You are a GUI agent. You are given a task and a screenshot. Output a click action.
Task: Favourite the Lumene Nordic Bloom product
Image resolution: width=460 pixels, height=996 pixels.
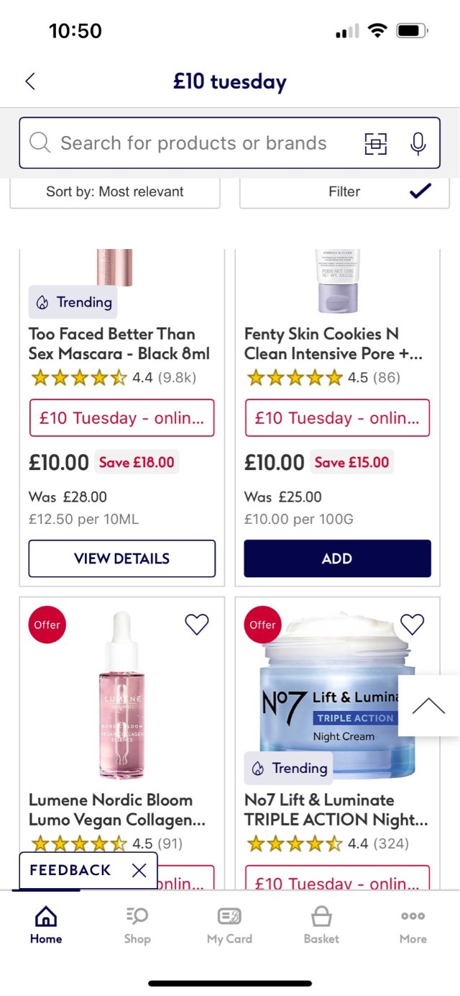(x=196, y=624)
